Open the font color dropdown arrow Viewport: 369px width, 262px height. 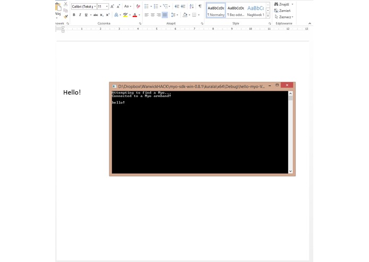(x=139, y=15)
